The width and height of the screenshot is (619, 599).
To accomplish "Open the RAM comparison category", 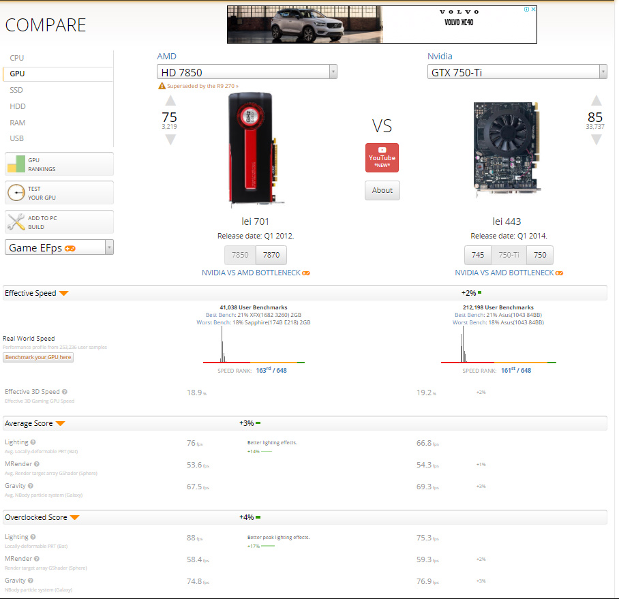I will pyautogui.click(x=17, y=123).
